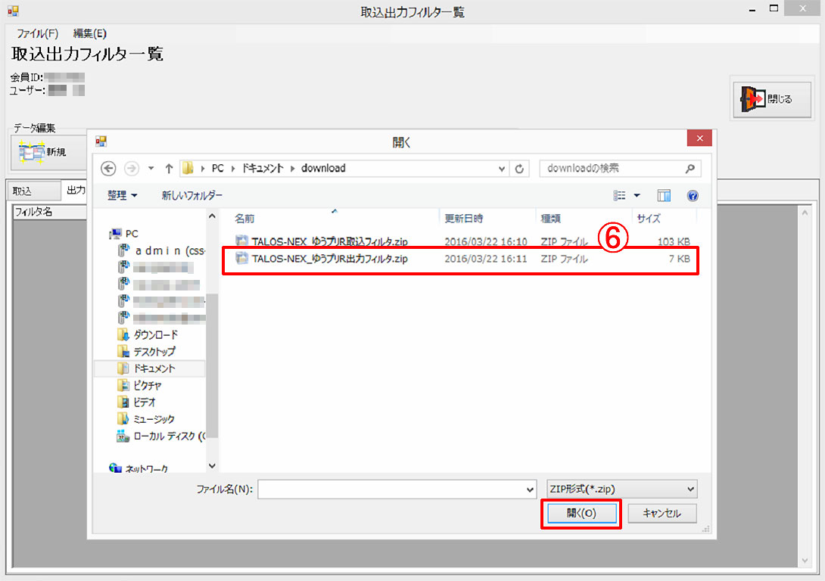
Task: Click download in the breadcrumb path
Action: (323, 168)
